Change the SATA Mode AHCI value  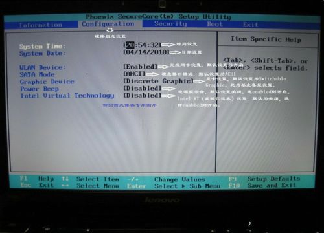134,74
